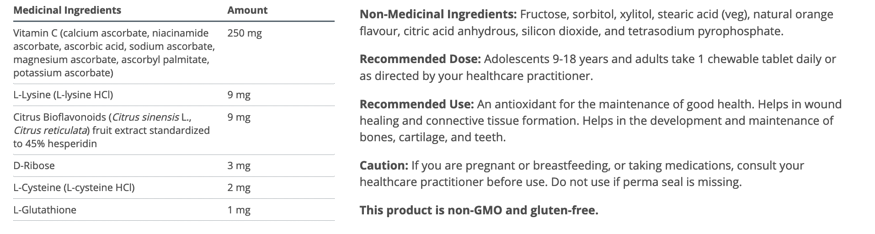Click the Caution heading
The width and height of the screenshot is (875, 234).
(x=384, y=165)
